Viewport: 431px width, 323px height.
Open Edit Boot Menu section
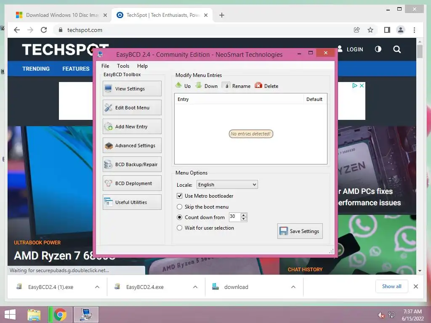[x=132, y=107]
